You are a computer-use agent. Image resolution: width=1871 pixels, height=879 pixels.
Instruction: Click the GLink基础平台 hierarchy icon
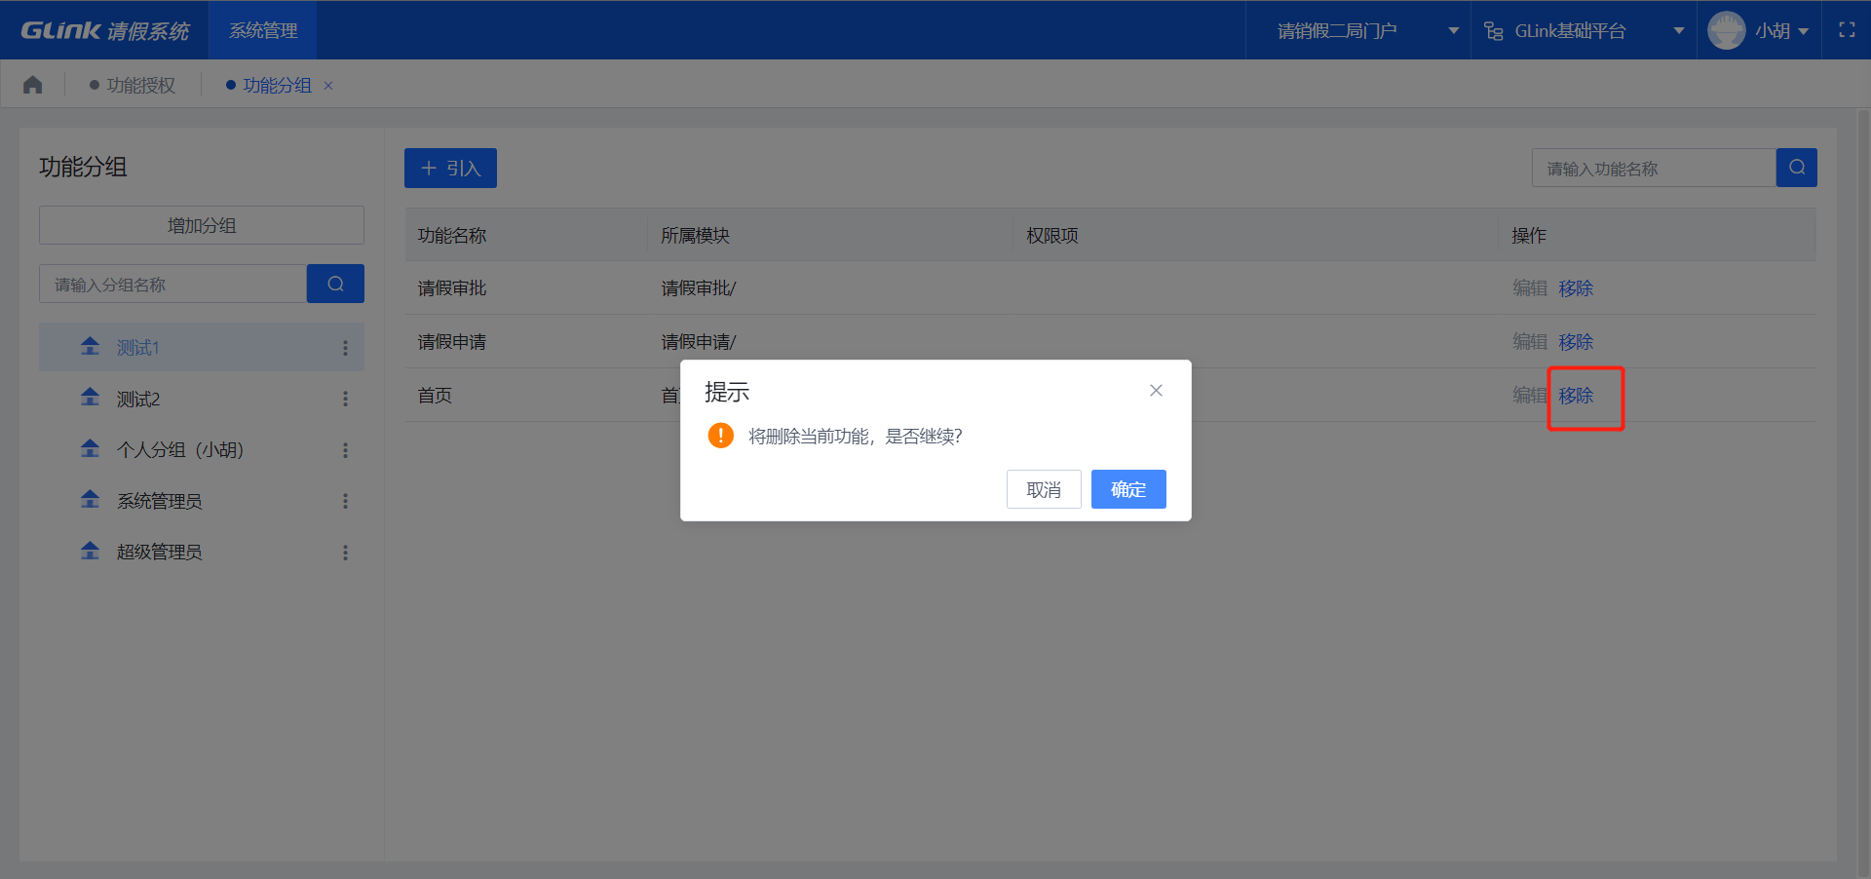(x=1493, y=31)
